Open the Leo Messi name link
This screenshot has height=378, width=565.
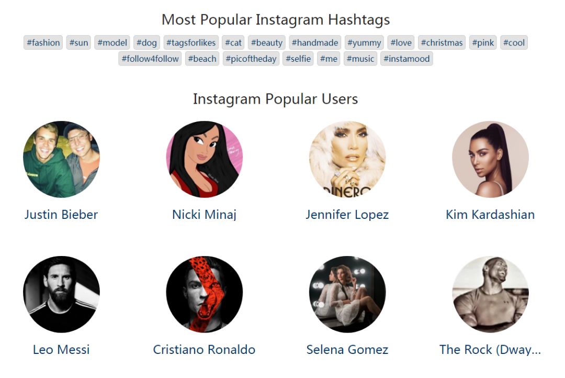[x=61, y=349]
